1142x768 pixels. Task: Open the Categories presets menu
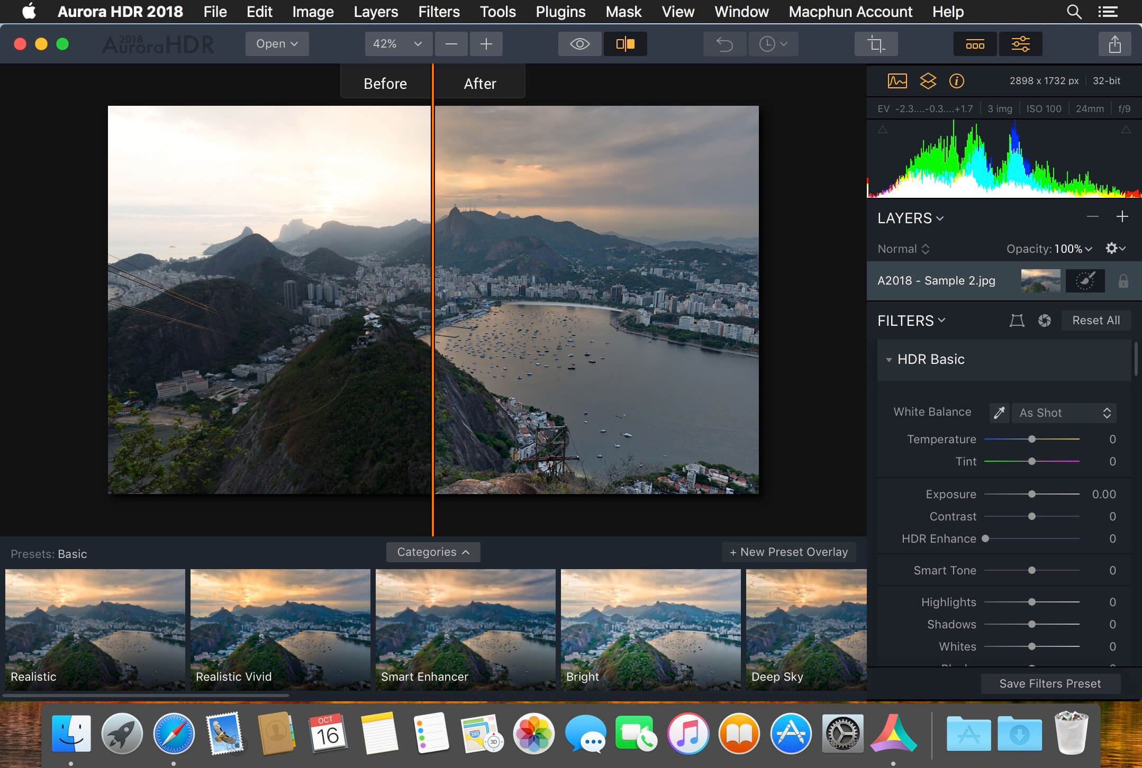point(433,552)
